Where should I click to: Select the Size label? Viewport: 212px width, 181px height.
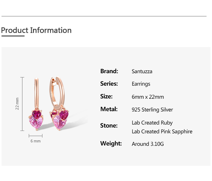(x=106, y=97)
